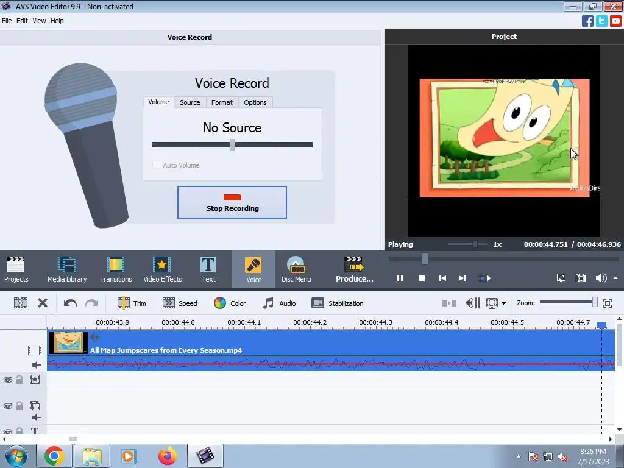Open the Facebook link icon
The image size is (624, 468).
[x=587, y=21]
